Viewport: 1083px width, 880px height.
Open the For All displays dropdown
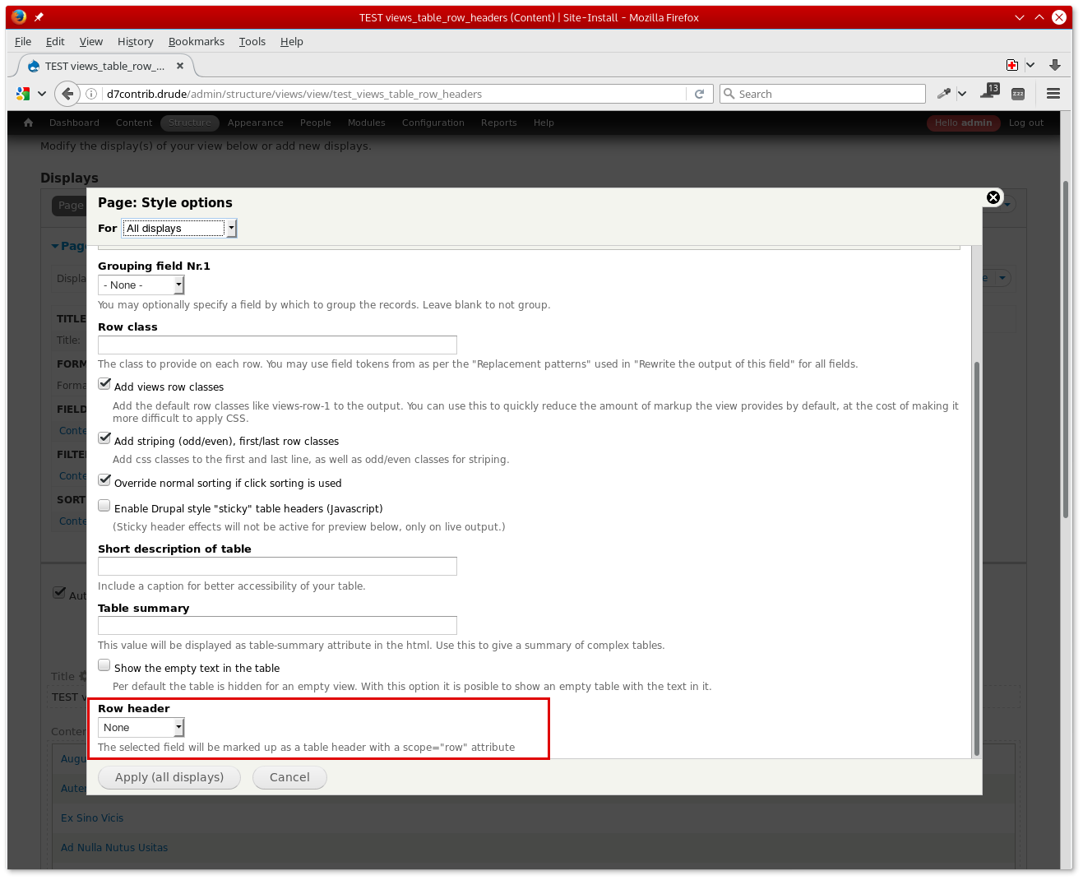[178, 228]
